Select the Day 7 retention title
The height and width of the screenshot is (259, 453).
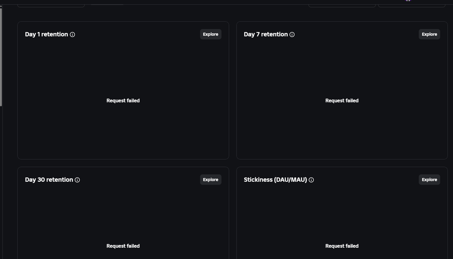(266, 34)
